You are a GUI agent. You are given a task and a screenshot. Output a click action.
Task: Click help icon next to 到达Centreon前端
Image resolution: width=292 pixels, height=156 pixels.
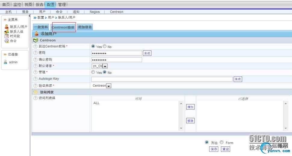pos(36,46)
